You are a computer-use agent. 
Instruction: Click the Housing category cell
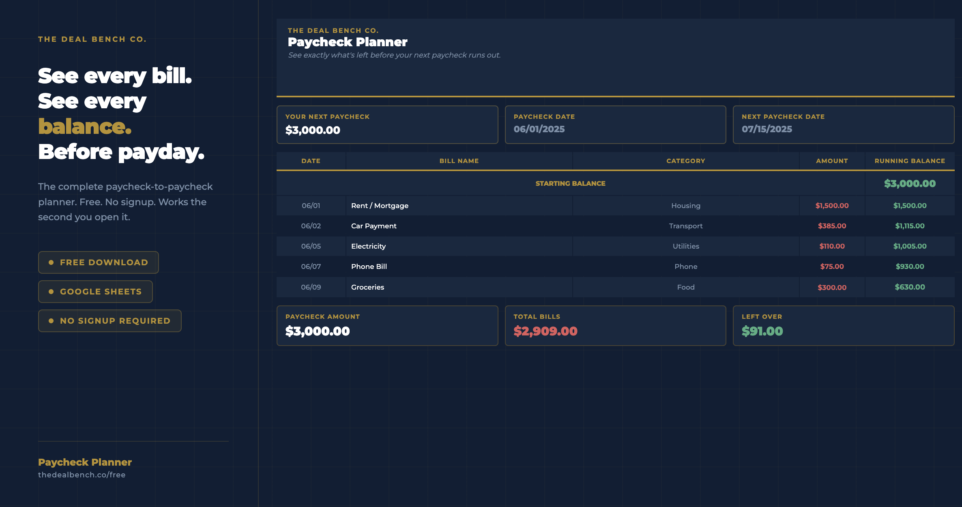(686, 206)
